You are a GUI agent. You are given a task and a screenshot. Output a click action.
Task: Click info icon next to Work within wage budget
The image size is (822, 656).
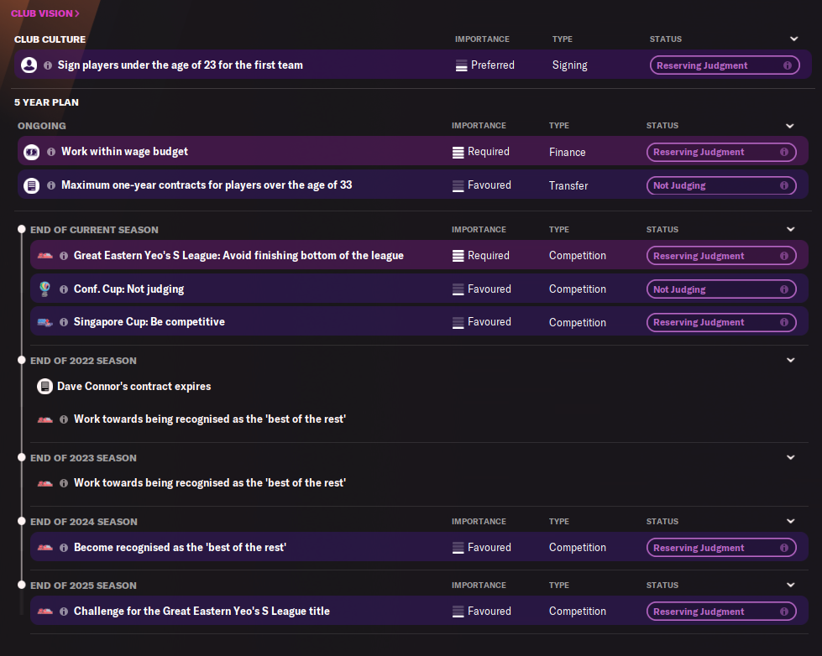[51, 152]
